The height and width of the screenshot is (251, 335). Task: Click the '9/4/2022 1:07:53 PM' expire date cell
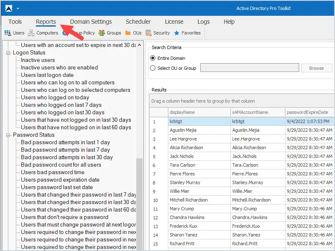coord(310,121)
